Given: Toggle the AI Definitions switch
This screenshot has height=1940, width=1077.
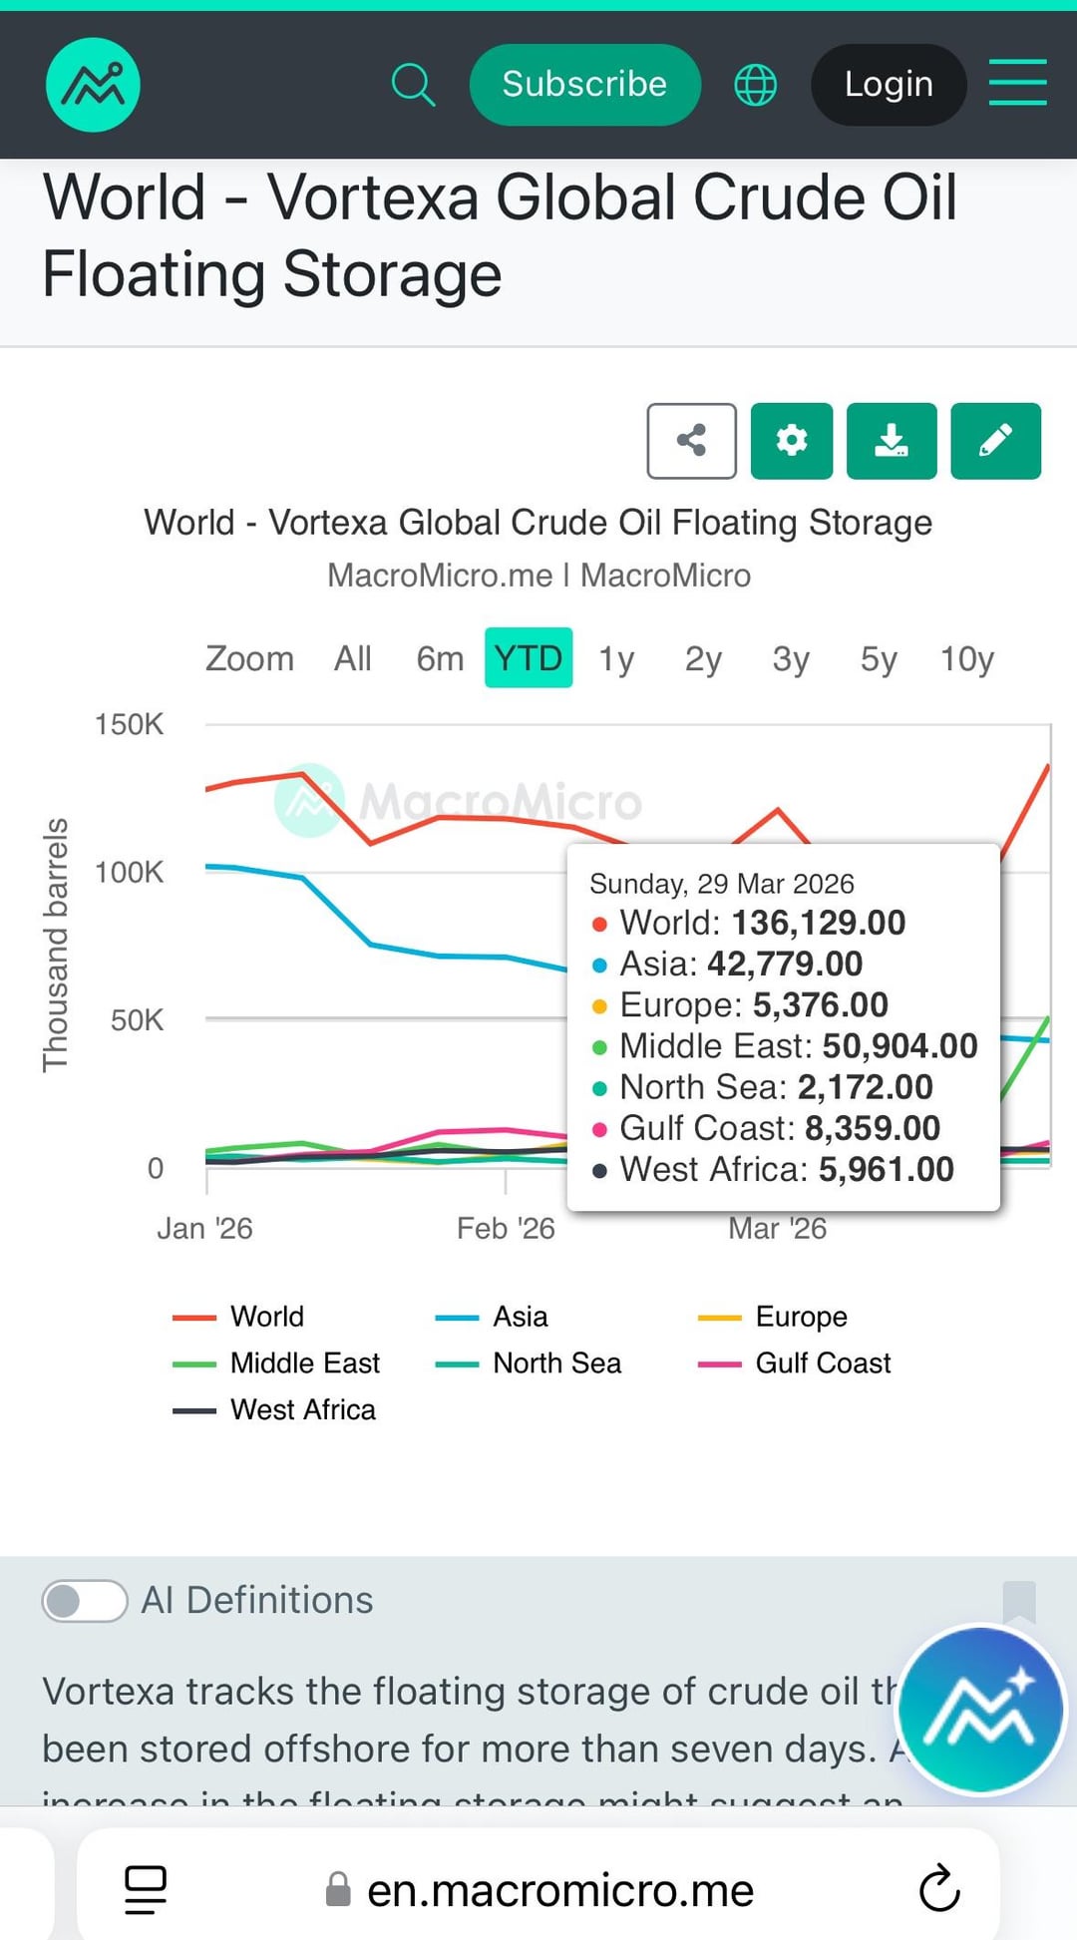Looking at the screenshot, I should point(85,1601).
